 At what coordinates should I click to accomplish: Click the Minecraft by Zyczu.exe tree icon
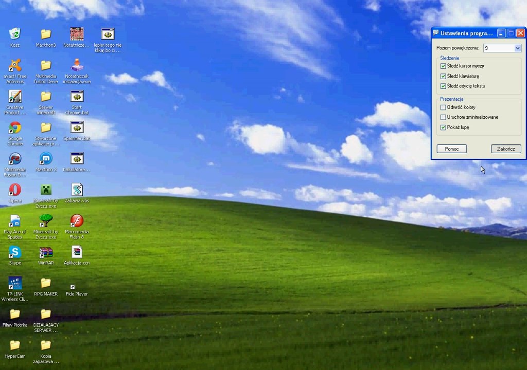point(46,221)
